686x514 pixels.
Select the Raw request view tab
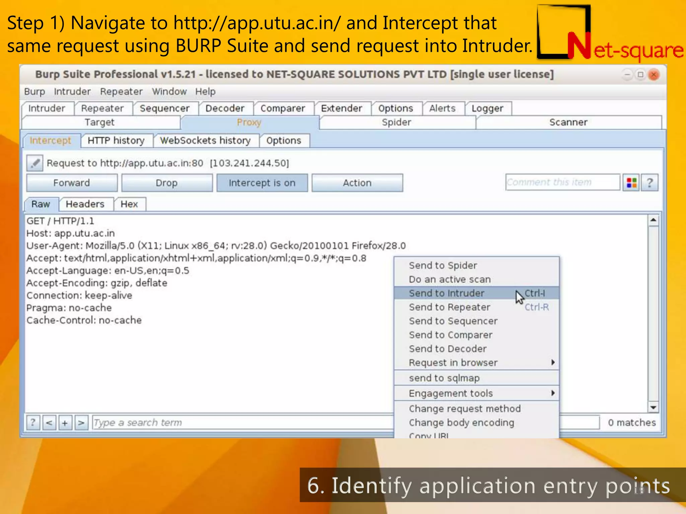[41, 204]
